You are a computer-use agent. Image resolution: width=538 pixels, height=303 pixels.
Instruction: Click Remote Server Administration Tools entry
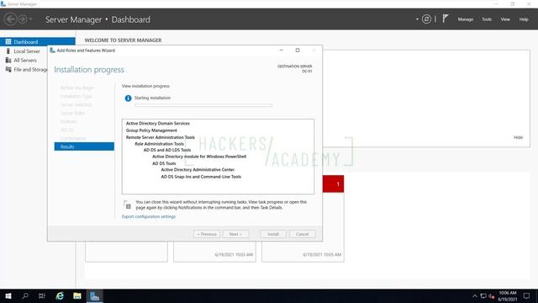(161, 137)
